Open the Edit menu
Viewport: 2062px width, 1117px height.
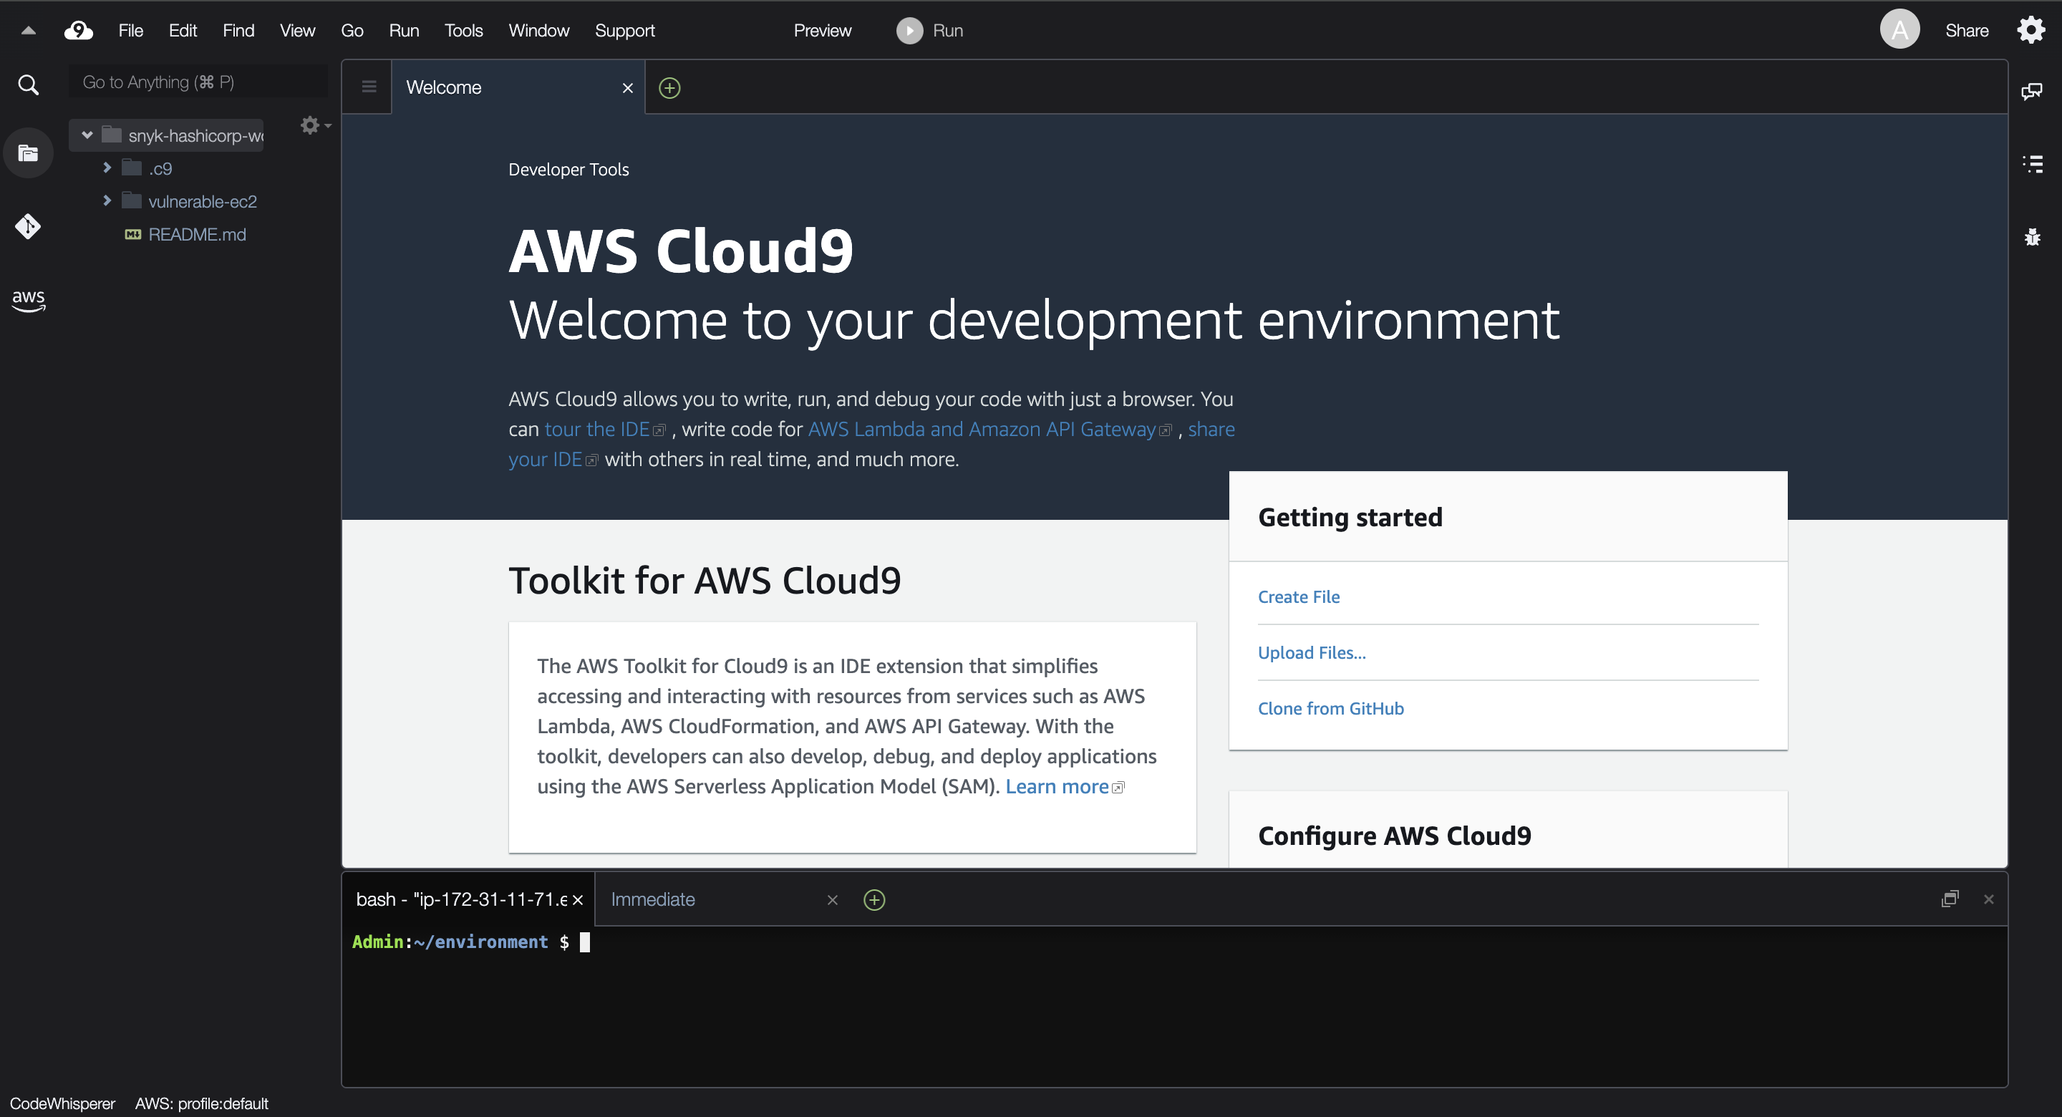[183, 30]
